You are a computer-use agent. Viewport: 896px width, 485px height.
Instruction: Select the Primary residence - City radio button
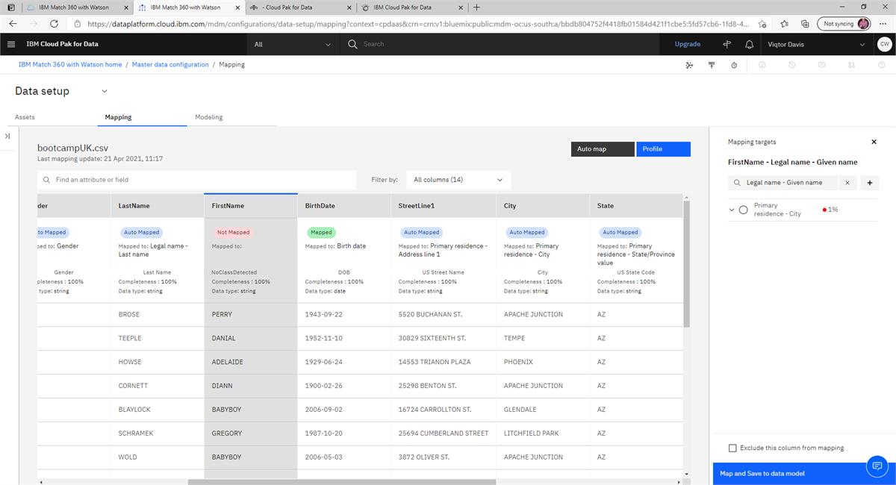(x=743, y=209)
